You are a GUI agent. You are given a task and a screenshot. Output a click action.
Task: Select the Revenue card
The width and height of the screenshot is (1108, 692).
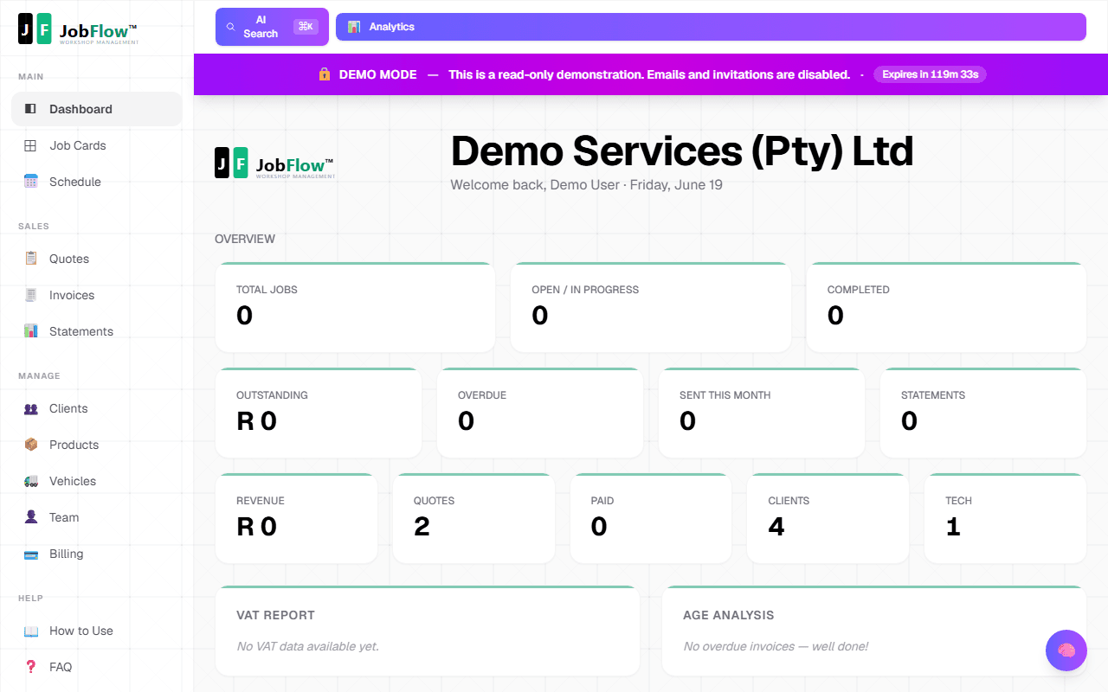click(296, 518)
